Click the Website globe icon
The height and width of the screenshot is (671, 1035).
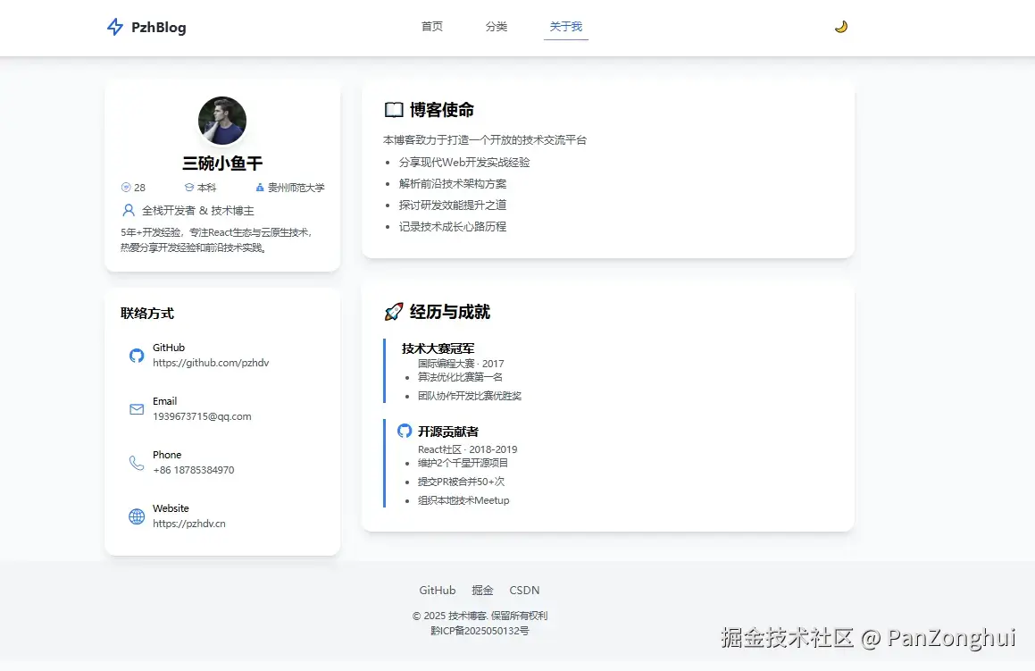point(136,516)
